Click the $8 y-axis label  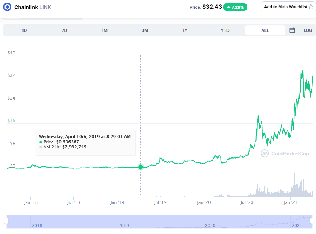(13, 144)
